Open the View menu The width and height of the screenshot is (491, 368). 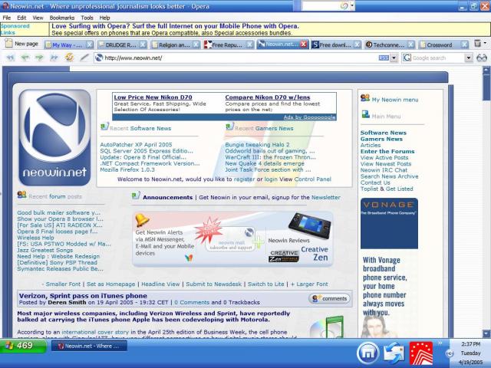[x=38, y=18]
